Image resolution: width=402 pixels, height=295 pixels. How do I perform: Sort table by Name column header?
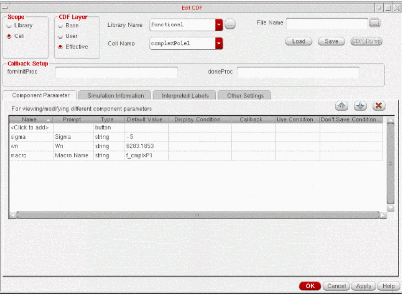[31, 120]
